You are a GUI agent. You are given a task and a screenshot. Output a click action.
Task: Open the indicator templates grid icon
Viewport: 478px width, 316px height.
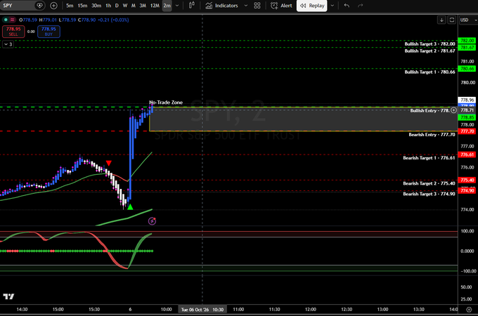257,6
